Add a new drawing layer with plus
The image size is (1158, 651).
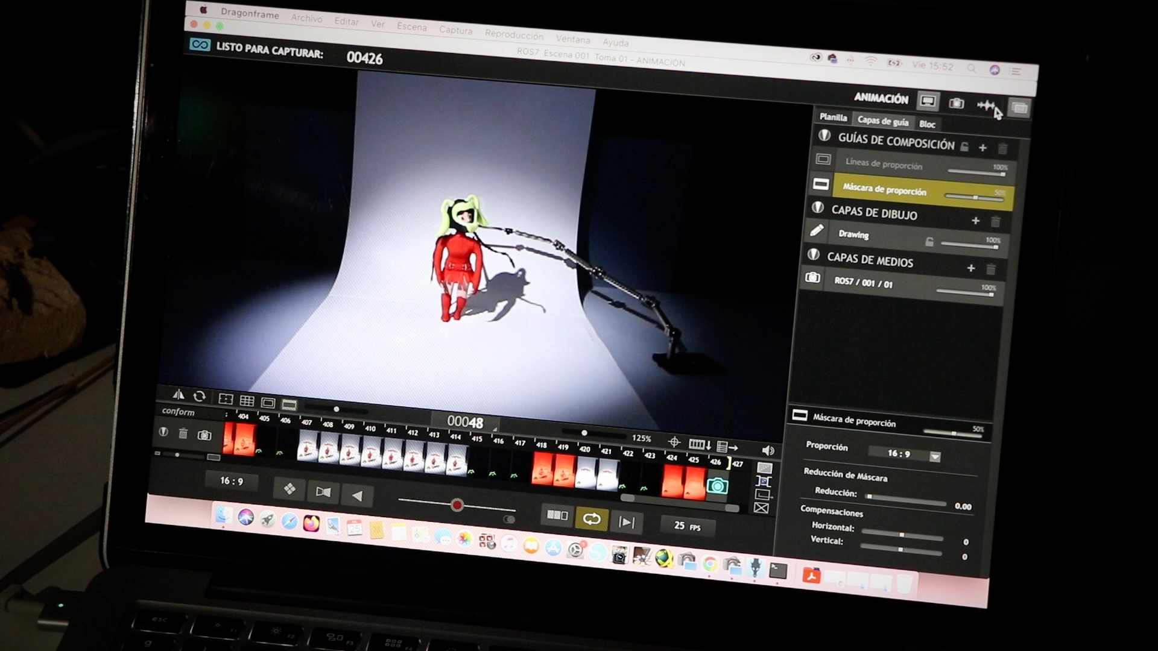pyautogui.click(x=975, y=221)
